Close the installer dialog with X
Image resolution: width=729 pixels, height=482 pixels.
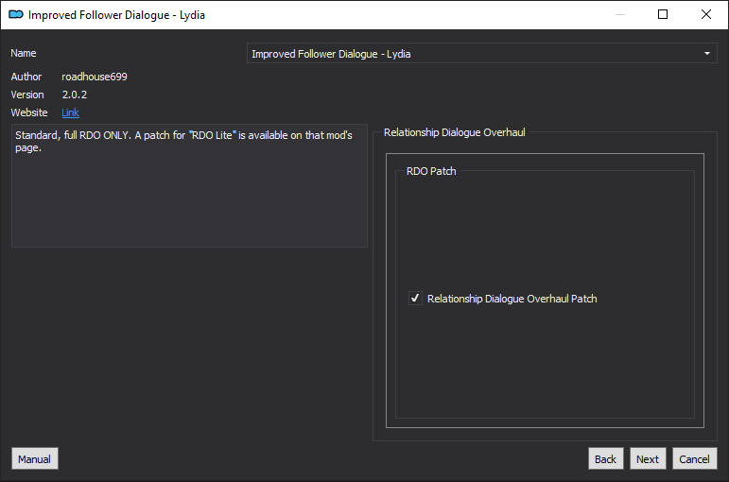click(x=705, y=14)
